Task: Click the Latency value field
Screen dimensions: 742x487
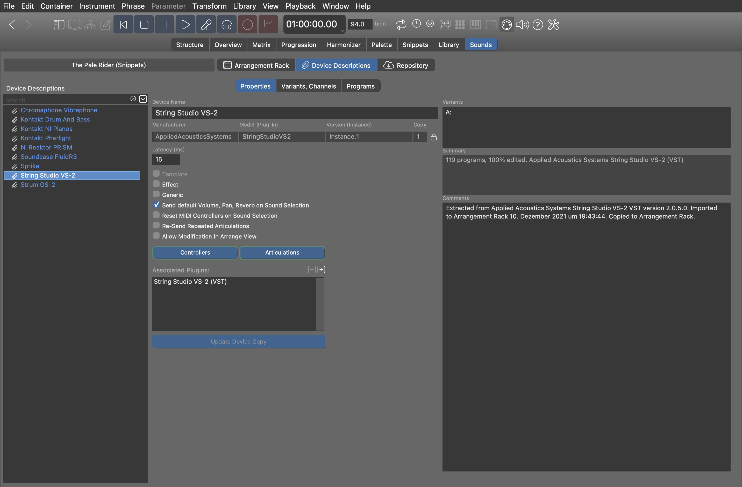Action: [166, 159]
